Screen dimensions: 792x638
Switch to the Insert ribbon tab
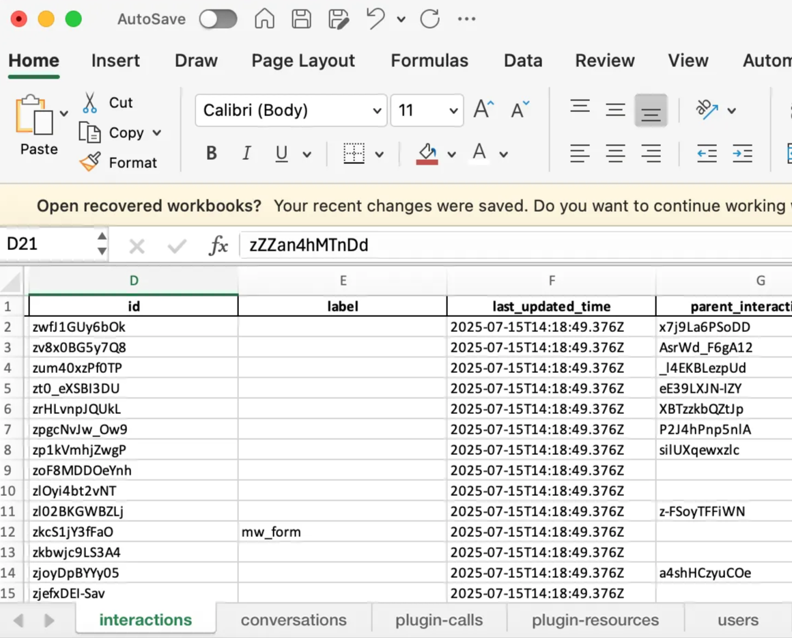tap(115, 61)
